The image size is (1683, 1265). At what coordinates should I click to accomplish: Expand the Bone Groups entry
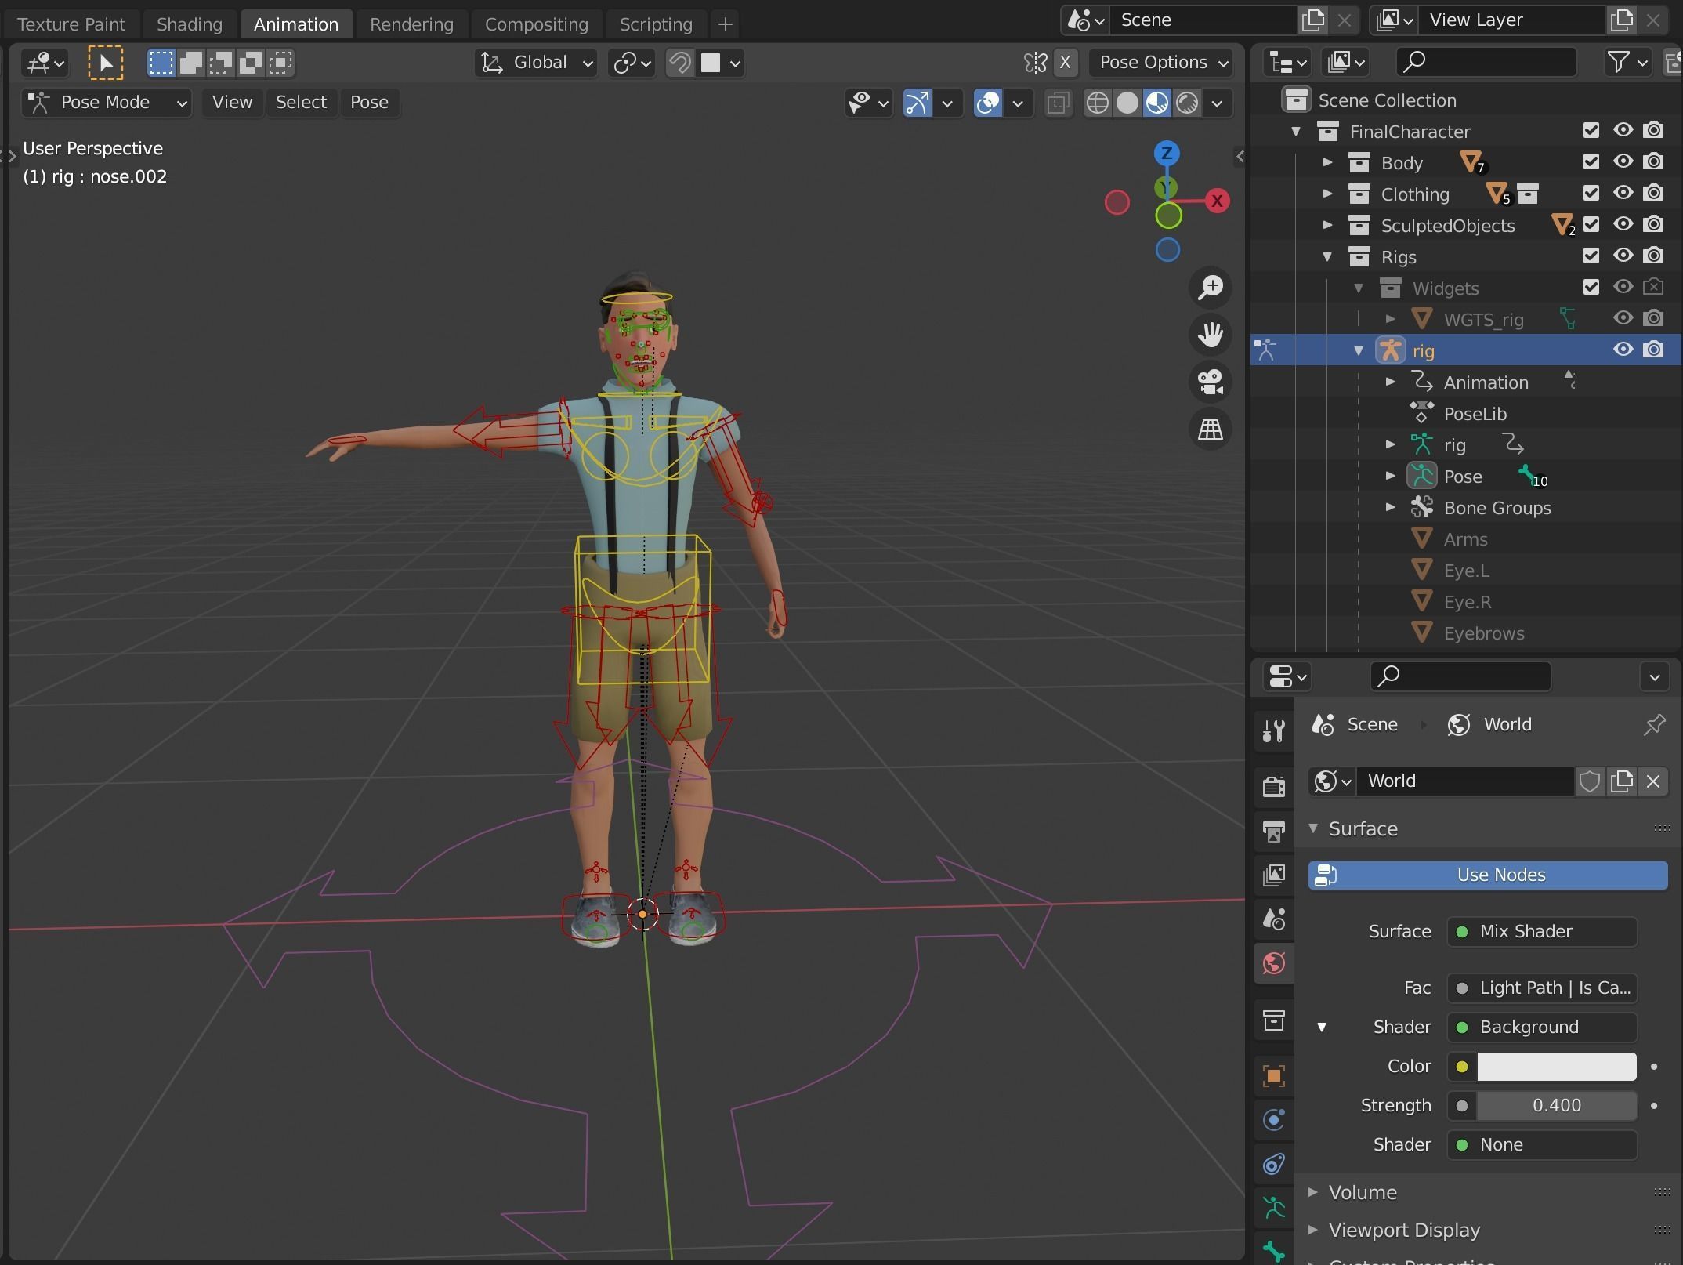(x=1390, y=507)
